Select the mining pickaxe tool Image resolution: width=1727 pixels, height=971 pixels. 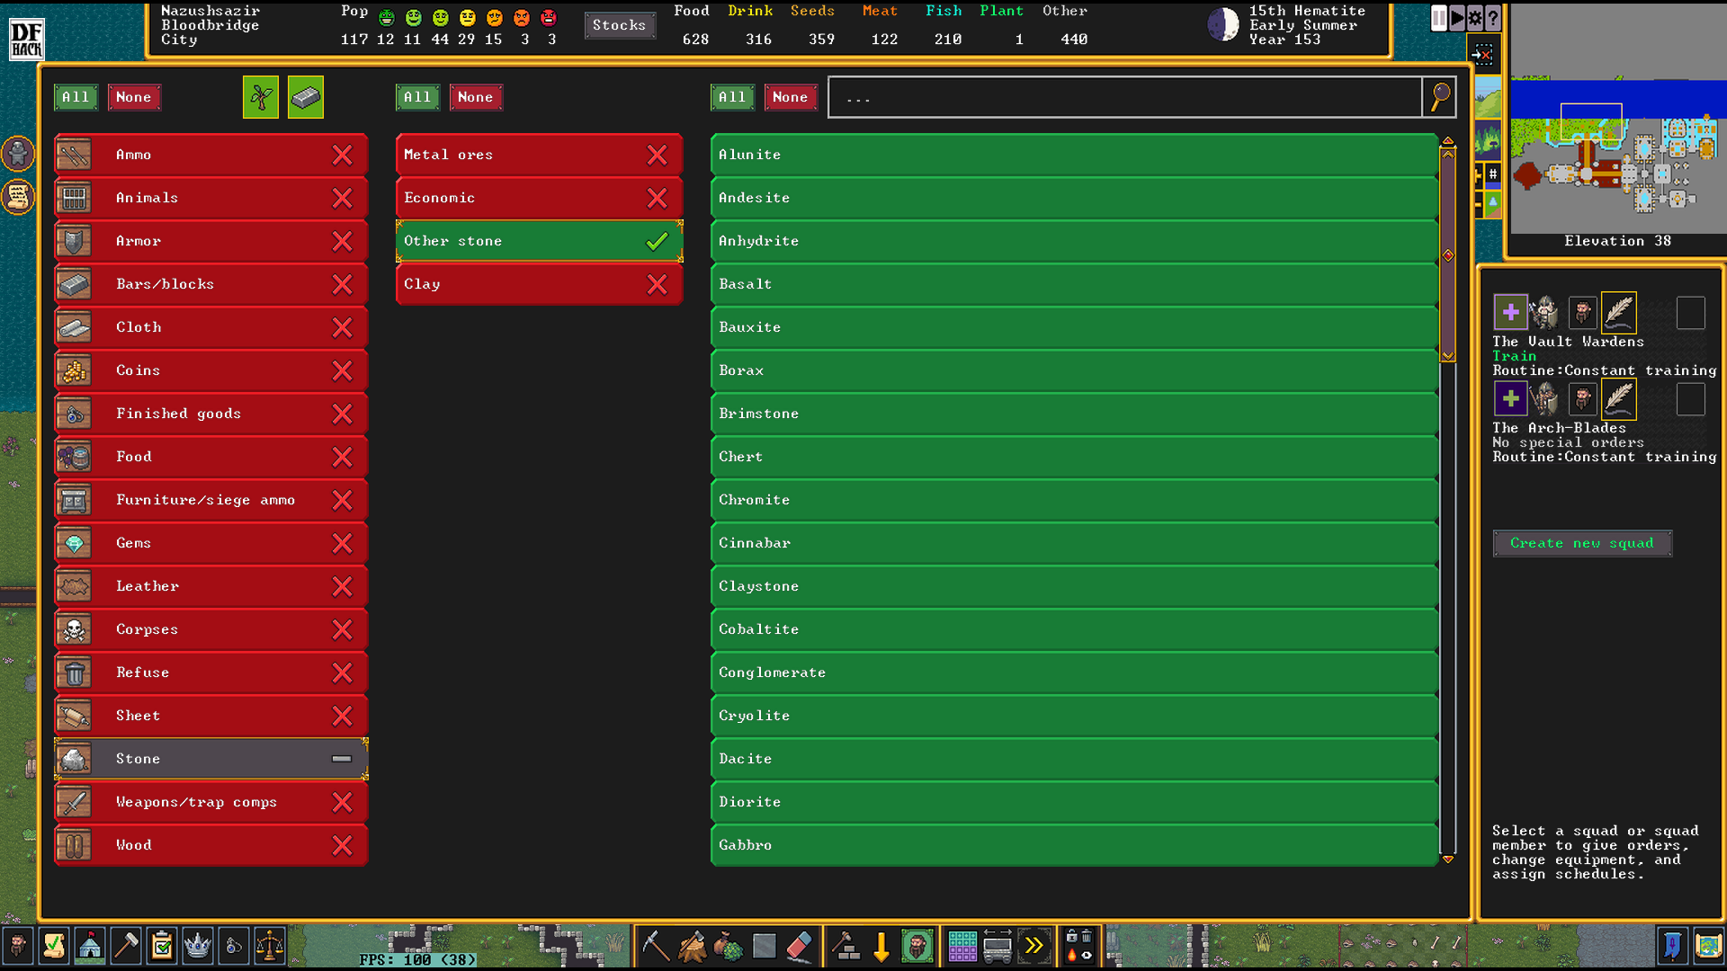click(x=656, y=946)
